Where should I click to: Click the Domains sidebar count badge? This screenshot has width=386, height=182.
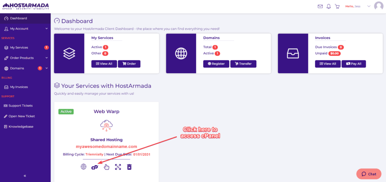tap(40, 68)
